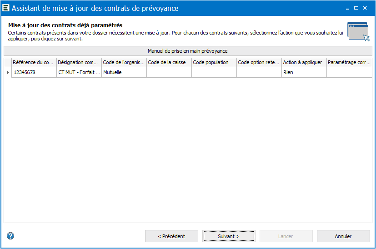Open the Action à appliquer cell showing Rien
Screen dimensions: 376x249
click(x=304, y=72)
